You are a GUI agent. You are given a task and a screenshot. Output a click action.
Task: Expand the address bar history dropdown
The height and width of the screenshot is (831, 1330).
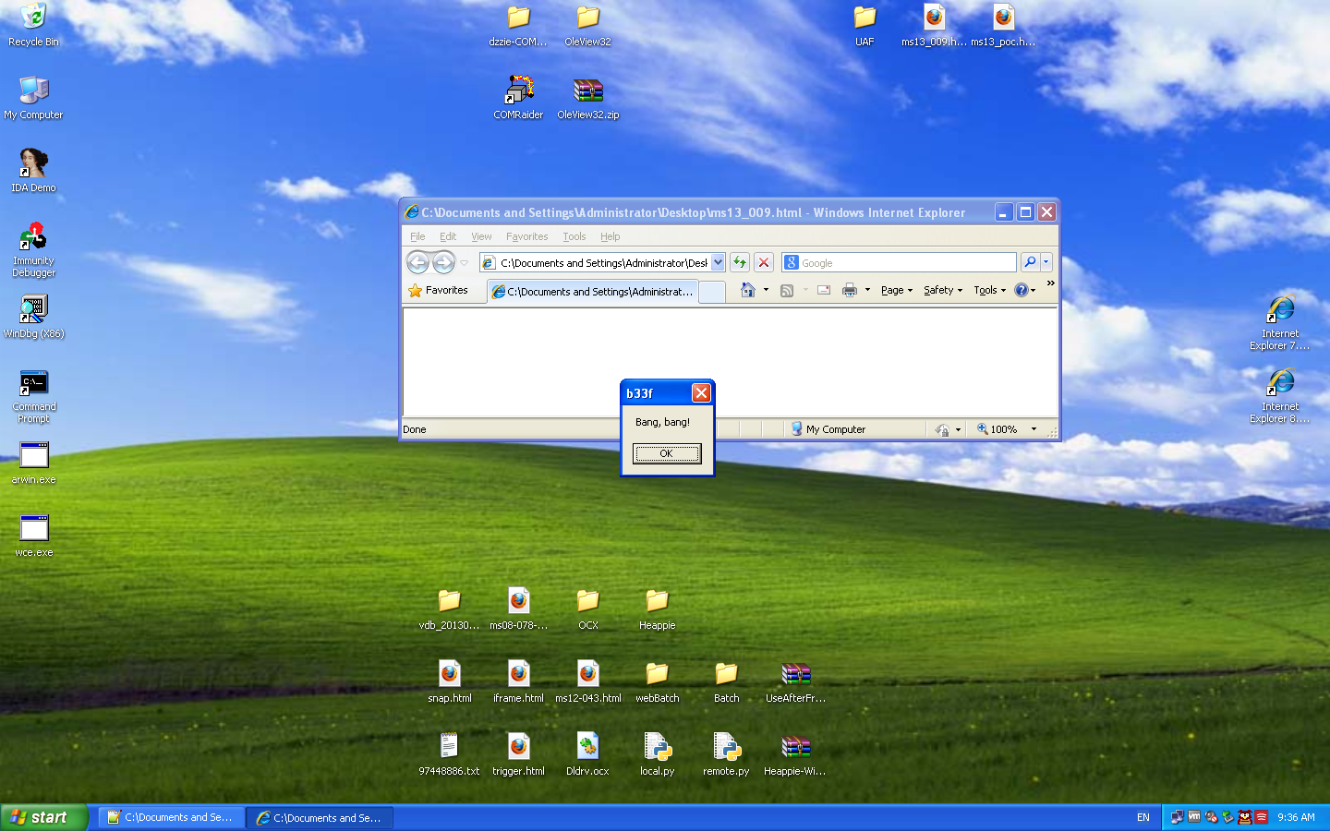coord(718,262)
